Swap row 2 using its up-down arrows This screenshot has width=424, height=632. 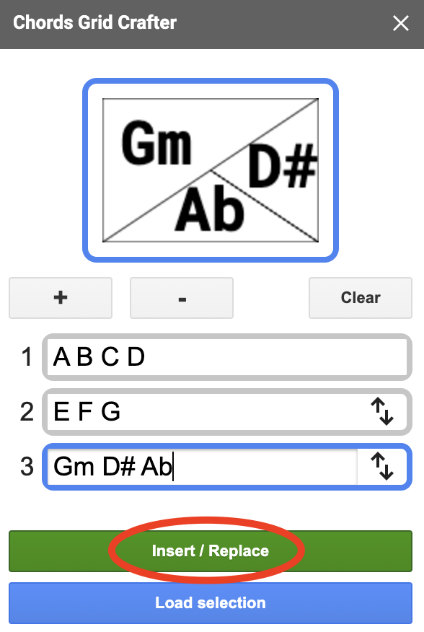(382, 411)
